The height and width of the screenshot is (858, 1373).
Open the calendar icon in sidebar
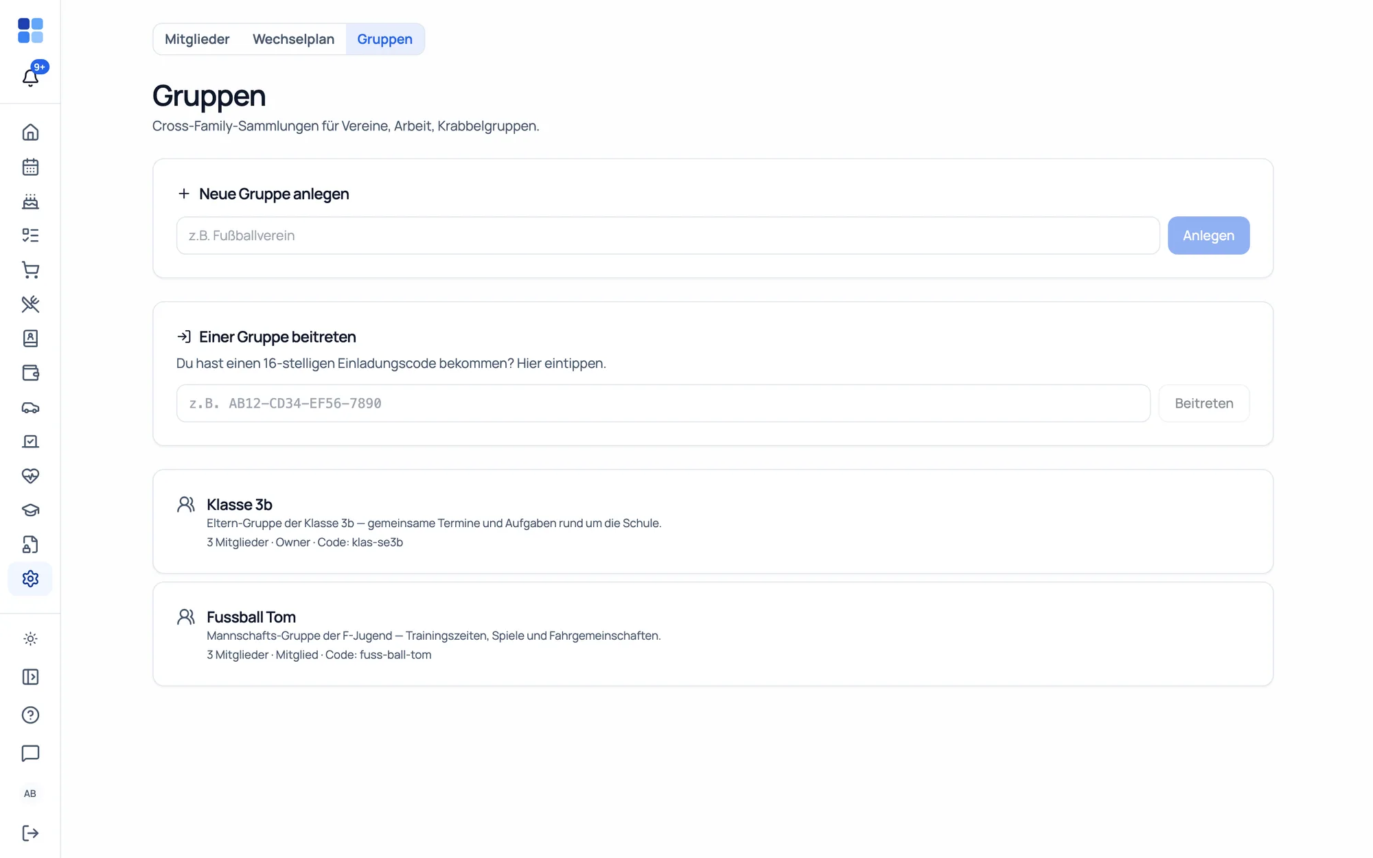click(30, 167)
